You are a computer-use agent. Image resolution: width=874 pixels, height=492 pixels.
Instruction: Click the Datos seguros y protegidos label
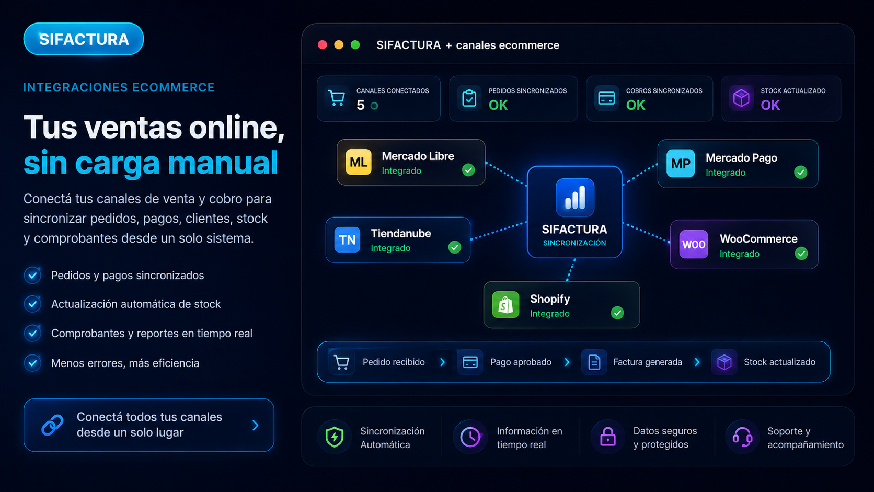coord(665,438)
